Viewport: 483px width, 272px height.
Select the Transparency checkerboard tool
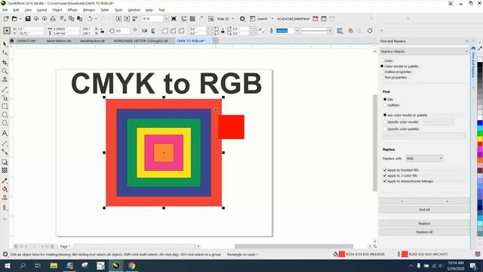pos(5,170)
